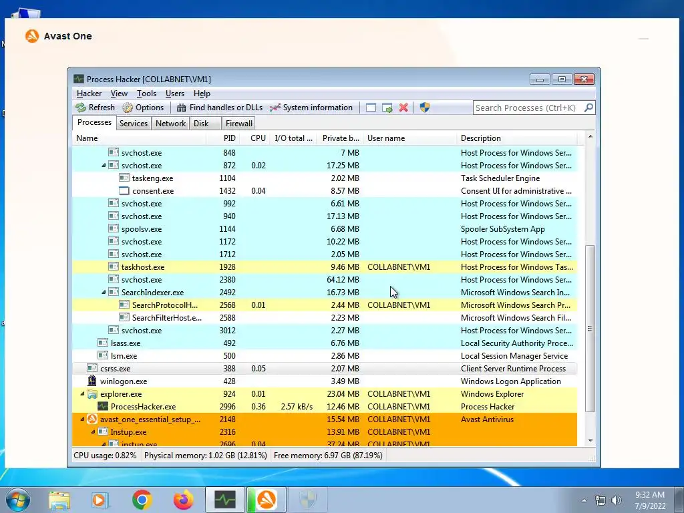The width and height of the screenshot is (684, 513).
Task: Sort by the PID column header
Action: (x=222, y=138)
